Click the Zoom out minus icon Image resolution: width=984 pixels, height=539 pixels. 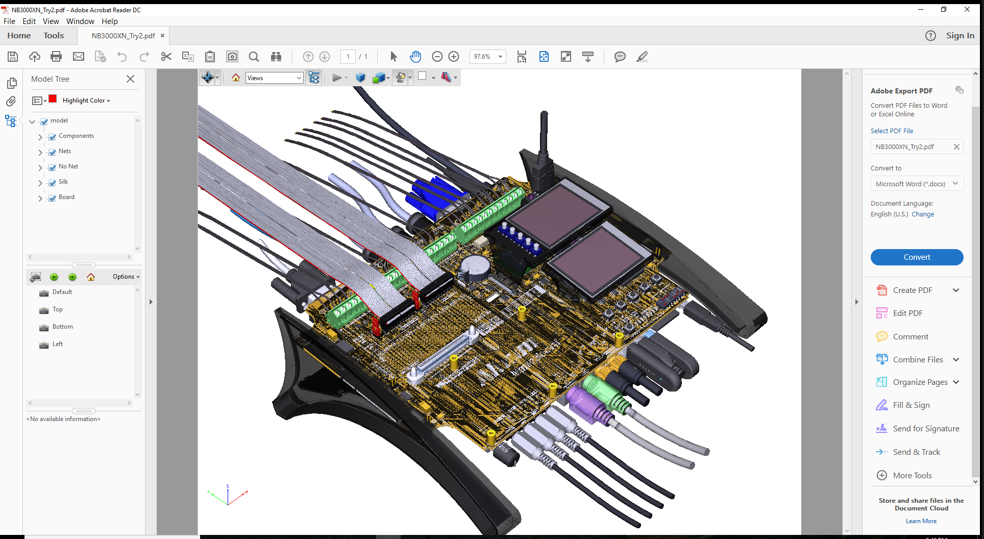coord(437,57)
